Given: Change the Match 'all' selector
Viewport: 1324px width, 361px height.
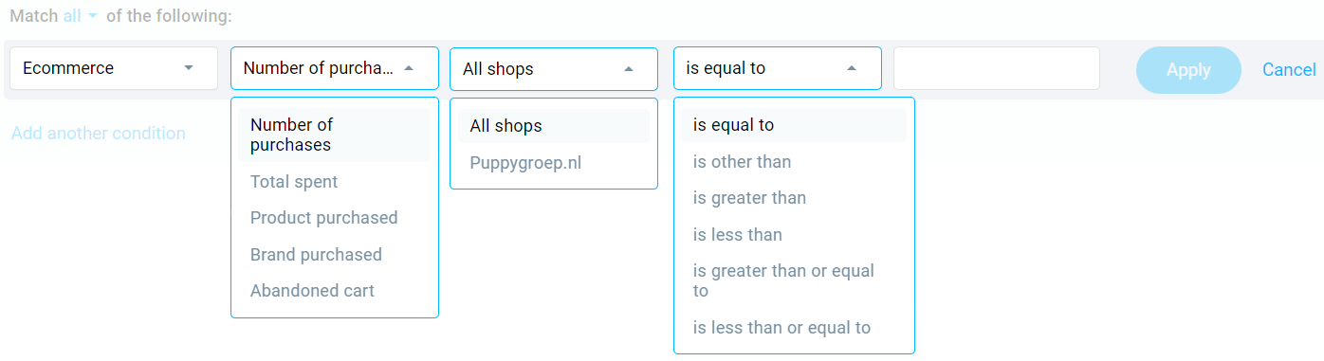Looking at the screenshot, I should [x=80, y=16].
